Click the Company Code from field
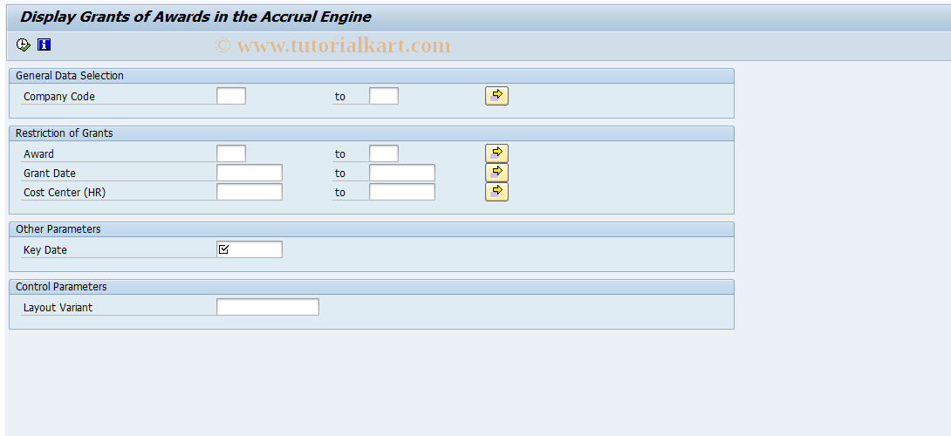This screenshot has height=436, width=951. [x=231, y=96]
